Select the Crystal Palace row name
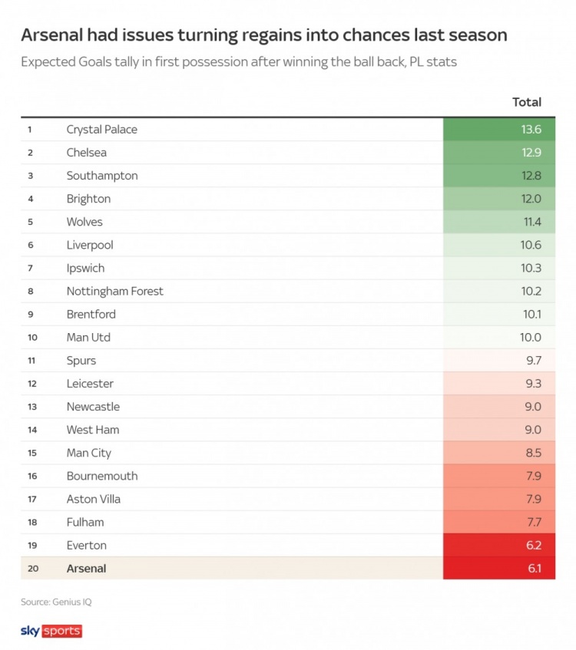This screenshot has width=576, height=650. point(101,130)
